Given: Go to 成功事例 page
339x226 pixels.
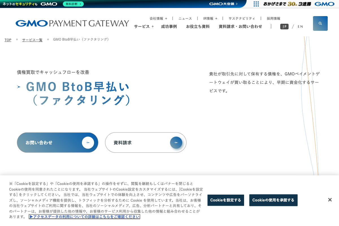Looking at the screenshot, I should (169, 26).
